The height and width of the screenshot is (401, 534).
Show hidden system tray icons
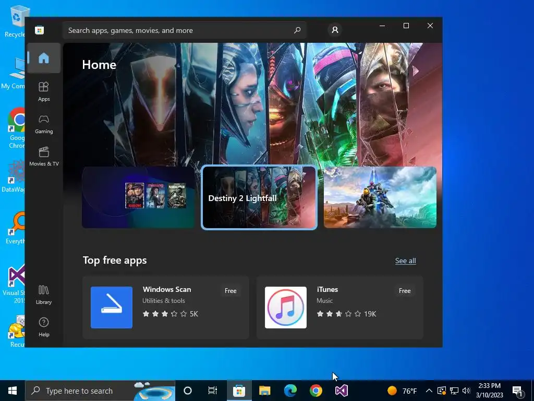(x=429, y=391)
